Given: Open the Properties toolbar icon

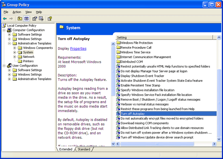Looking at the screenshot, I should 34,19.
